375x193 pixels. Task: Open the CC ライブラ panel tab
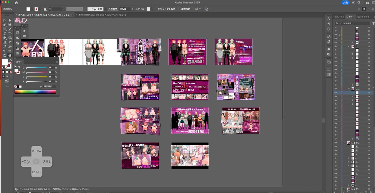coord(363,17)
